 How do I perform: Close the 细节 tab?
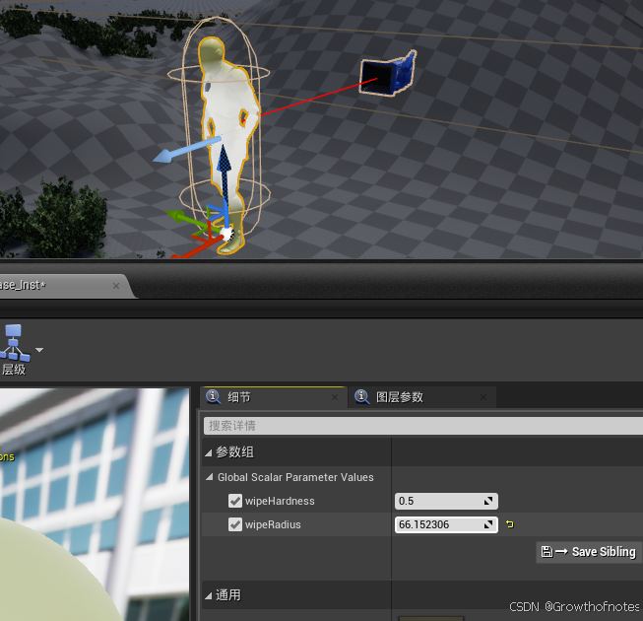coord(335,397)
